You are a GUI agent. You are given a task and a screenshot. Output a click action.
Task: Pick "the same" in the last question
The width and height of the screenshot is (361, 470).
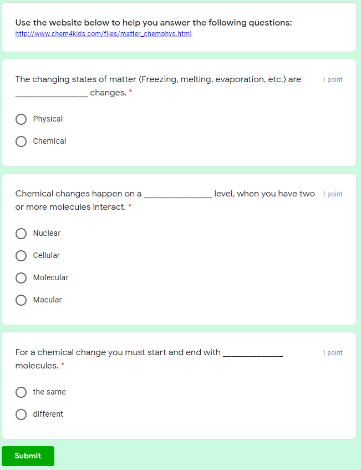(21, 392)
